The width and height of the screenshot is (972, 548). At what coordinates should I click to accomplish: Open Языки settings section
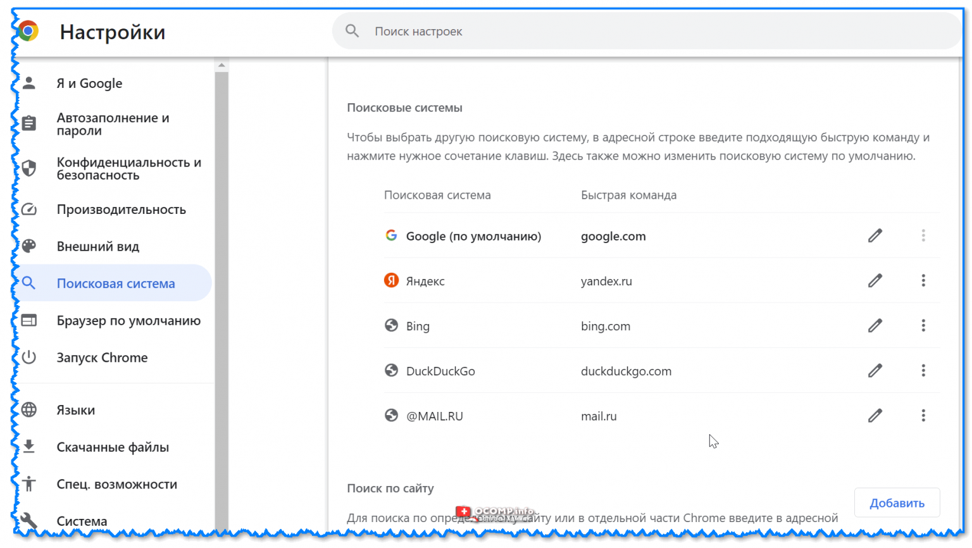pyautogui.click(x=113, y=409)
